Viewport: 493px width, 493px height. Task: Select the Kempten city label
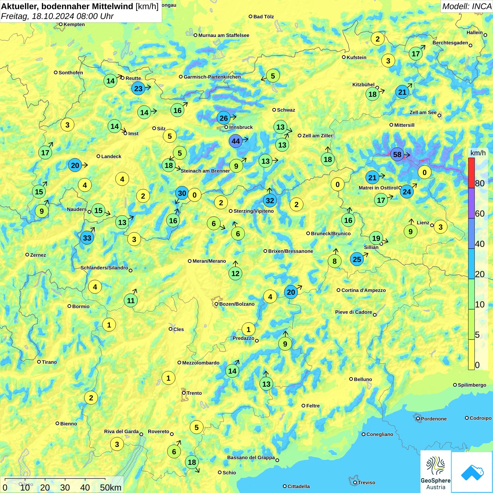coord(74,24)
